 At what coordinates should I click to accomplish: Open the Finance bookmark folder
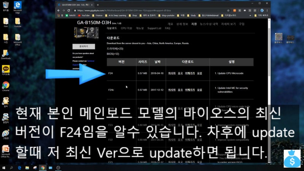tap(97, 16)
